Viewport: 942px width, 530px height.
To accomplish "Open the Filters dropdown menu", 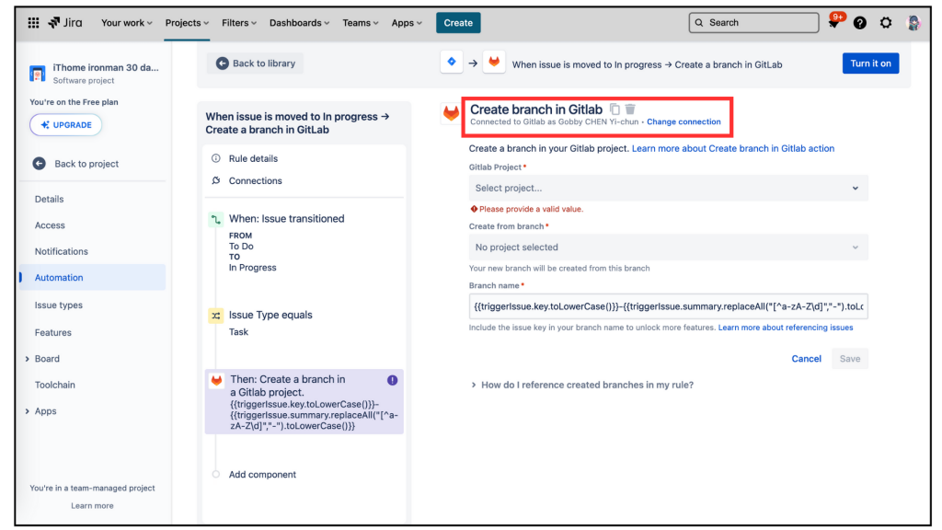I will (x=239, y=23).
